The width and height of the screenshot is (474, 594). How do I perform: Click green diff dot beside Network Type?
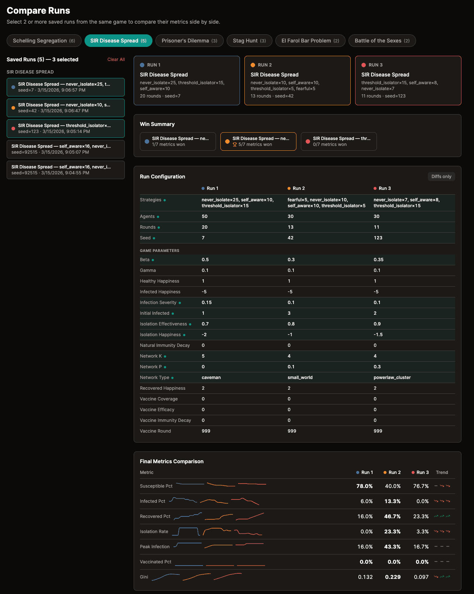(x=172, y=378)
